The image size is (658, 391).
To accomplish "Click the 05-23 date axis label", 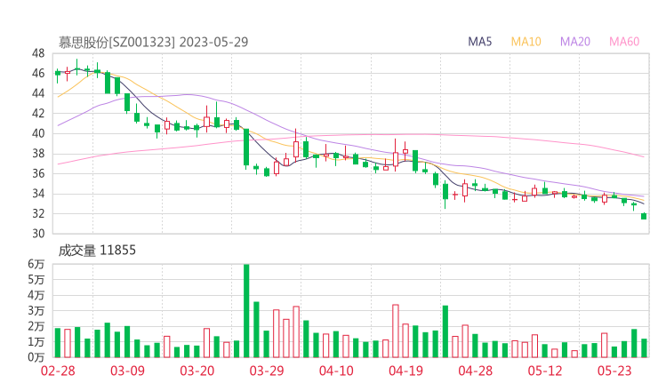I will tap(614, 371).
